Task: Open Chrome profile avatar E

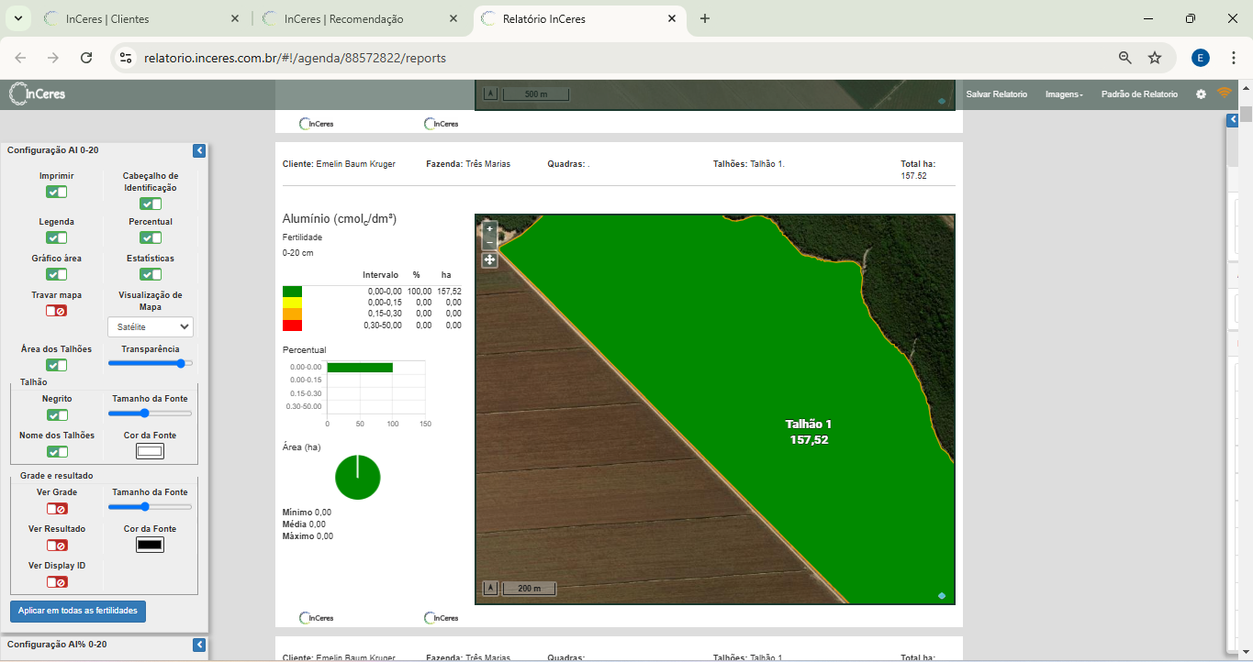Action: coord(1201,58)
